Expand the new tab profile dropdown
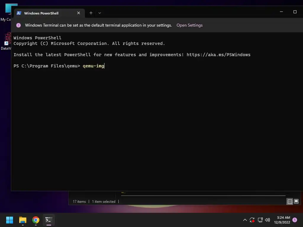Image resolution: width=303 pixels, height=227 pixels. (x=100, y=13)
